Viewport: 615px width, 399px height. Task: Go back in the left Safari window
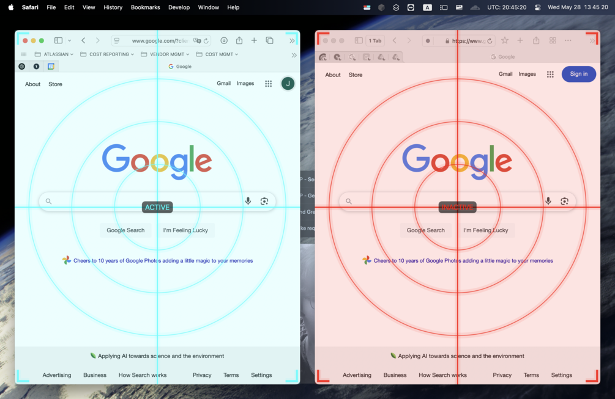tap(83, 40)
